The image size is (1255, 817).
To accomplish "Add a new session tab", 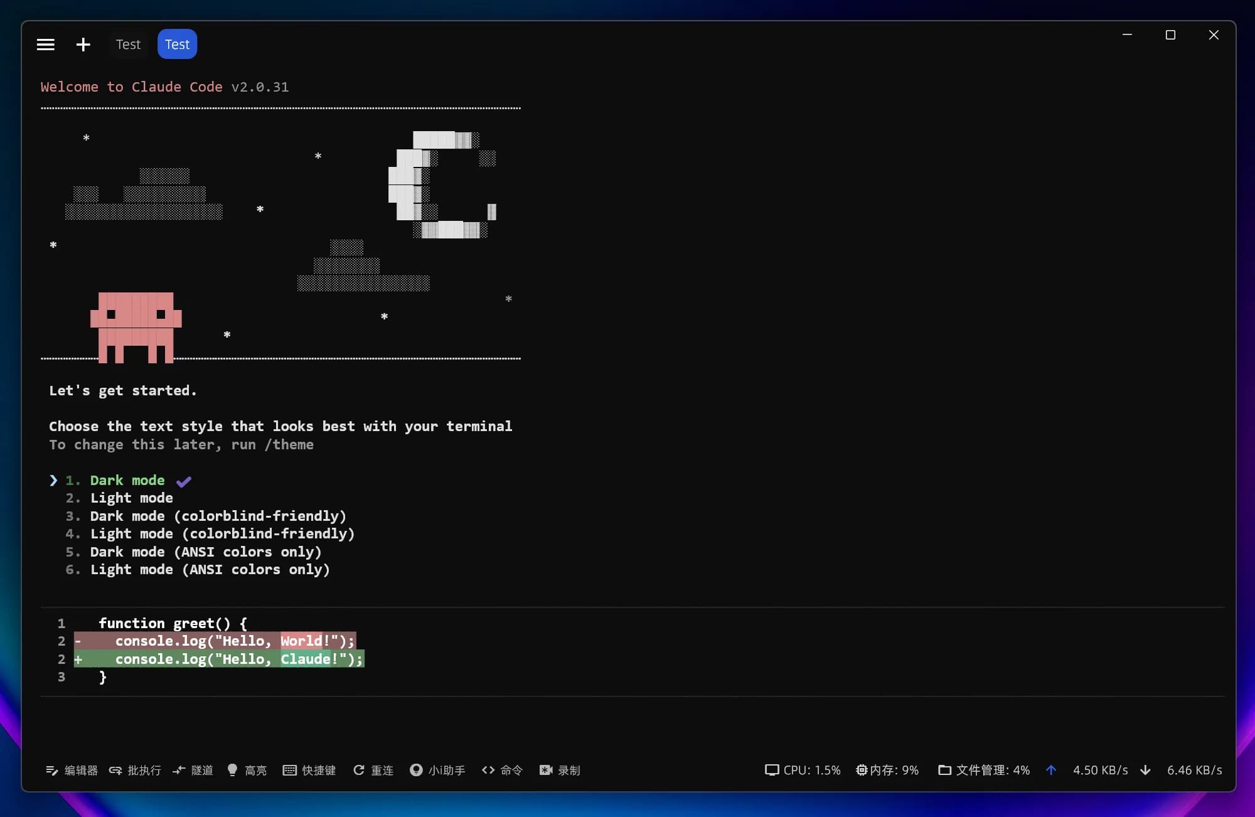I will 83,45.
